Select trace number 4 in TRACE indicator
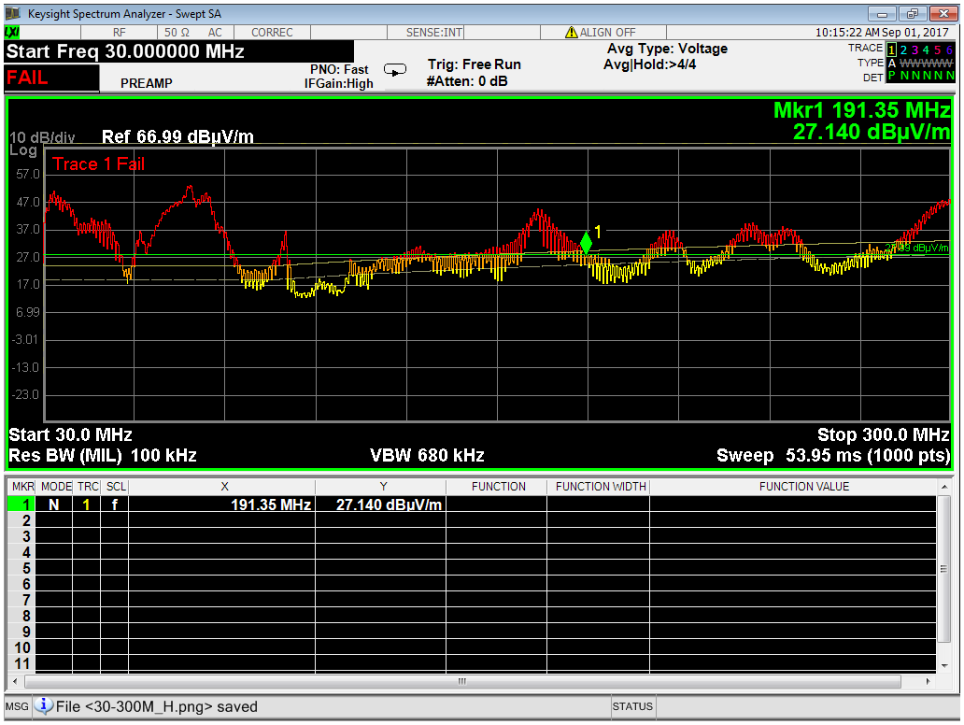This screenshot has width=964, height=725. click(x=926, y=50)
